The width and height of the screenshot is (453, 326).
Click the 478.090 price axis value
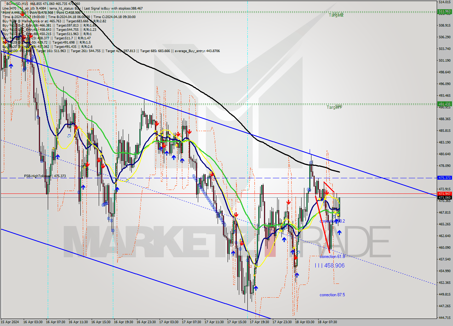point(445,166)
